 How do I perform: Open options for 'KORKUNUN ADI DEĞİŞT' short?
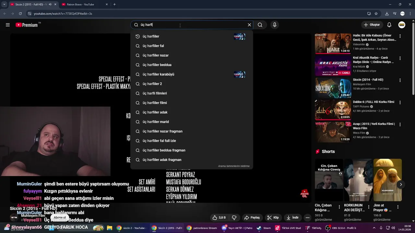369,207
